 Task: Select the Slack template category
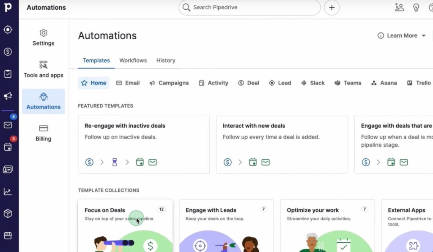coord(312,83)
